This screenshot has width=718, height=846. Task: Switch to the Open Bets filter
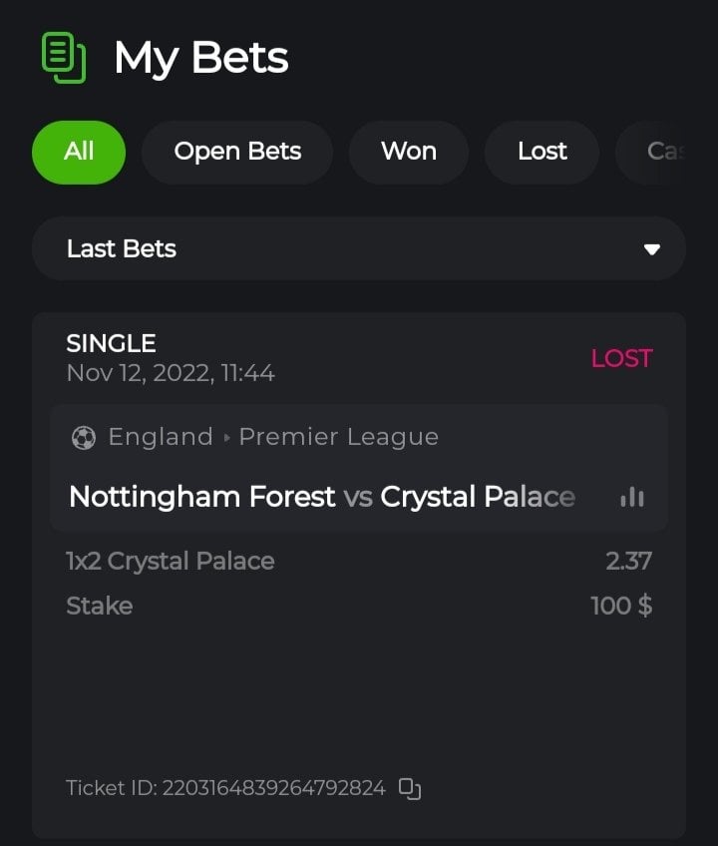[237, 152]
